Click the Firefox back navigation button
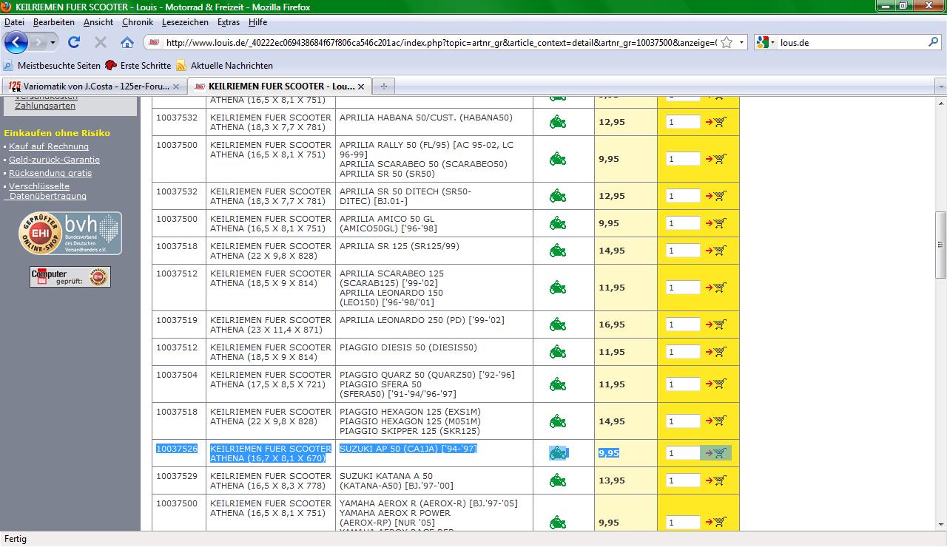The width and height of the screenshot is (947, 547). pyautogui.click(x=16, y=42)
